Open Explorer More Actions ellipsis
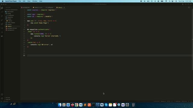This screenshot has width=193, height=108. [18, 7]
